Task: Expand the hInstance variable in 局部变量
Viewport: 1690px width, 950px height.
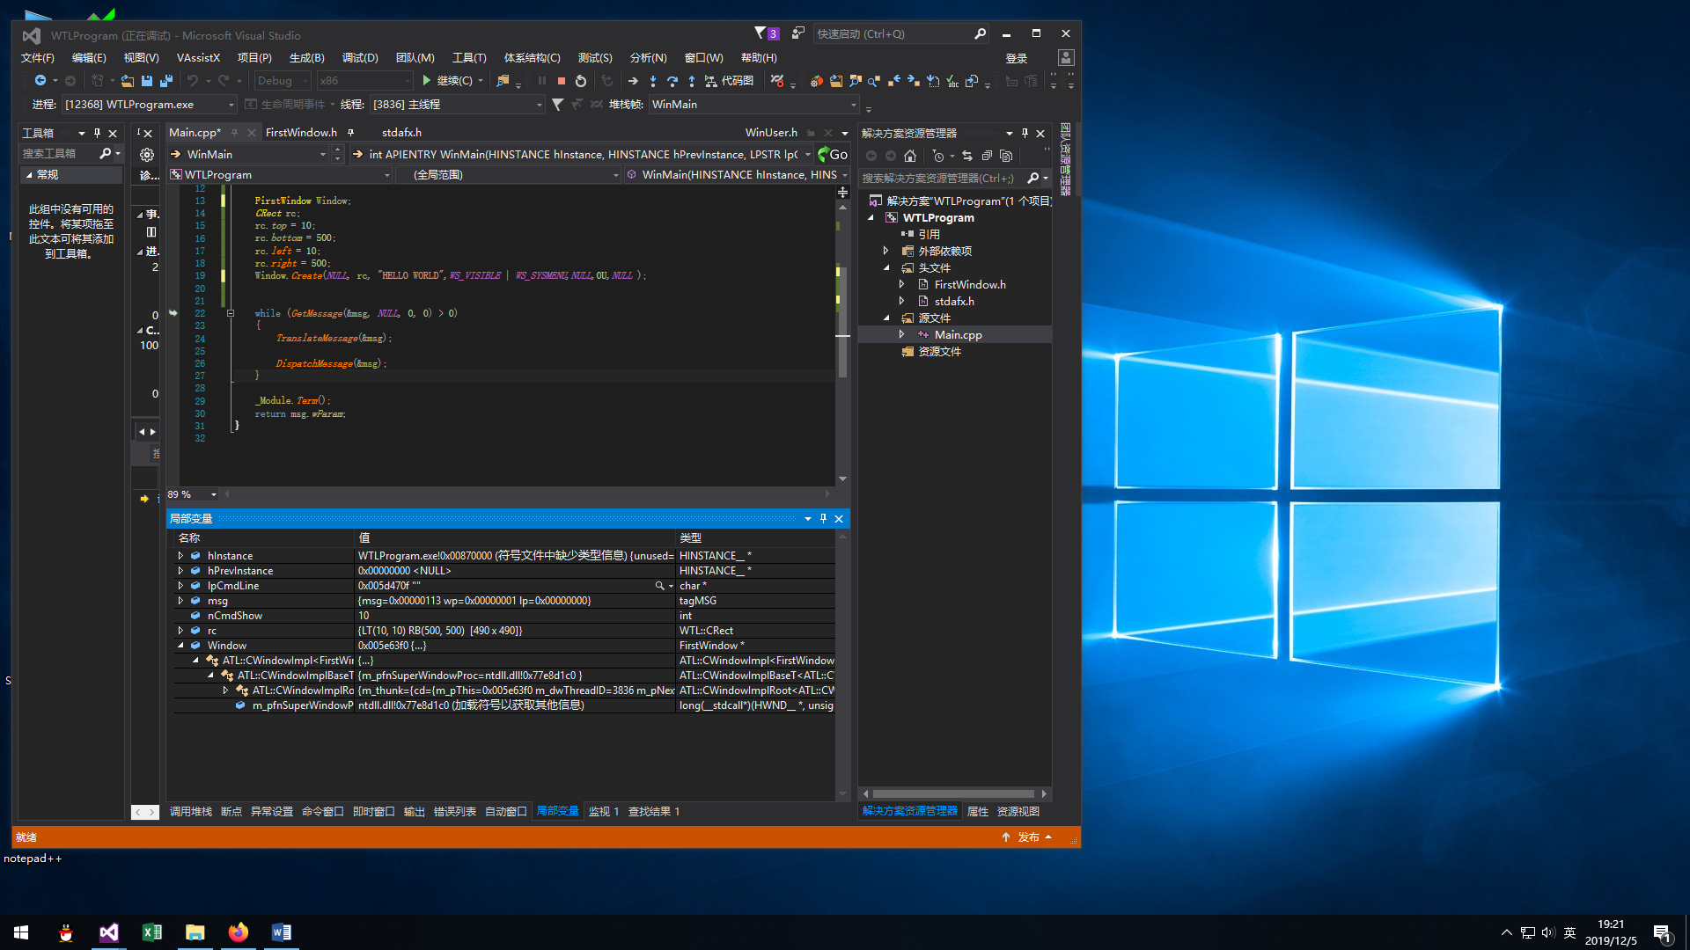Action: (180, 556)
